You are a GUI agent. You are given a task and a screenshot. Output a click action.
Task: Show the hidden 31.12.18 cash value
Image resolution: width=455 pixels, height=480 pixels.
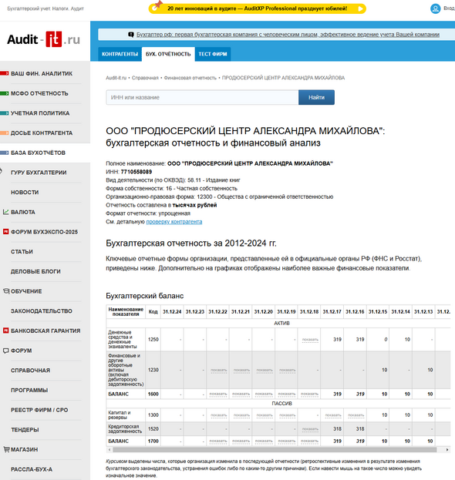pyautogui.click(x=310, y=340)
